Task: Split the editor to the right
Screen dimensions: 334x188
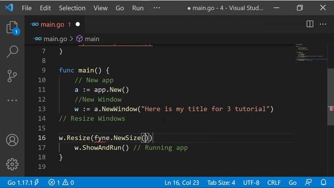Action: (x=309, y=24)
